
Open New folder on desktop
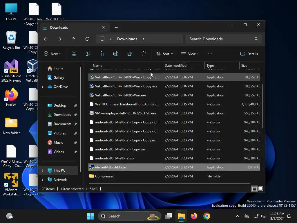11,126
